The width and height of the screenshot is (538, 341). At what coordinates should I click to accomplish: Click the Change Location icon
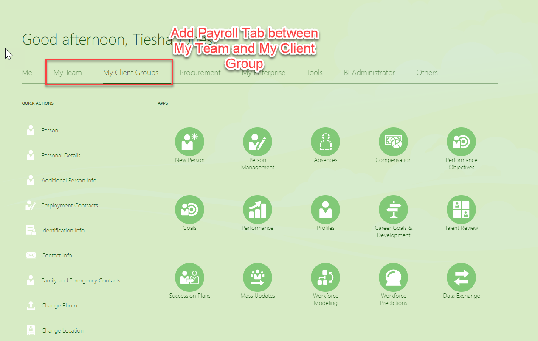(31, 330)
